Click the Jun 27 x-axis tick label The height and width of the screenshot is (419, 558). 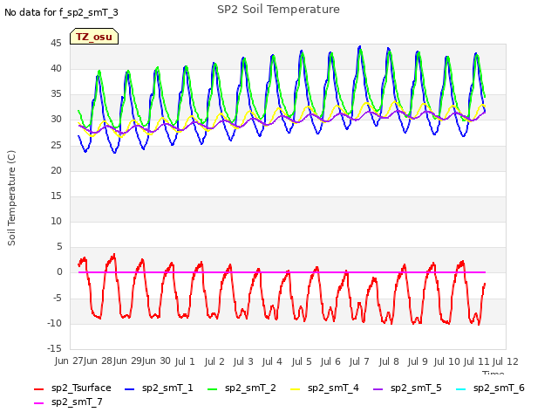point(70,361)
